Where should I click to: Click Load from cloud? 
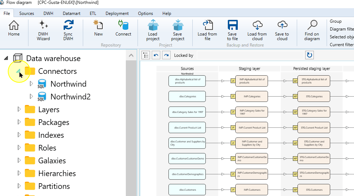[x=257, y=30]
